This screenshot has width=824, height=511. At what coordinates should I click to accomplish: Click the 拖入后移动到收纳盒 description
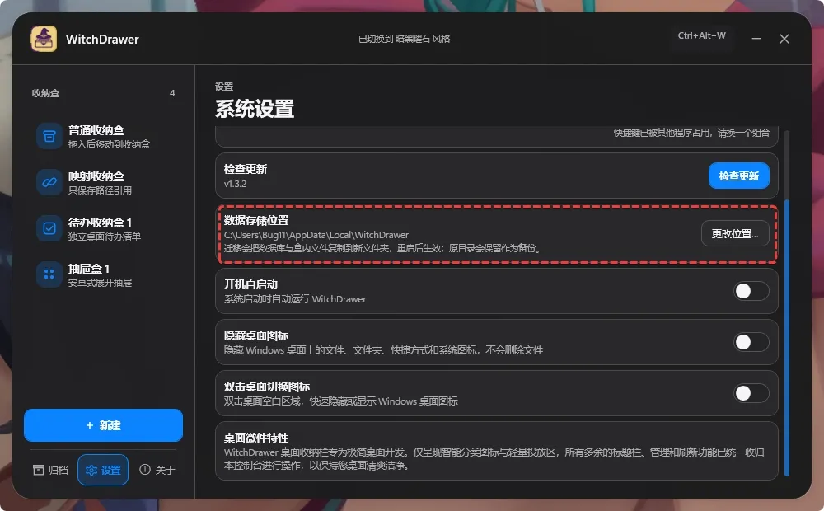(109, 144)
